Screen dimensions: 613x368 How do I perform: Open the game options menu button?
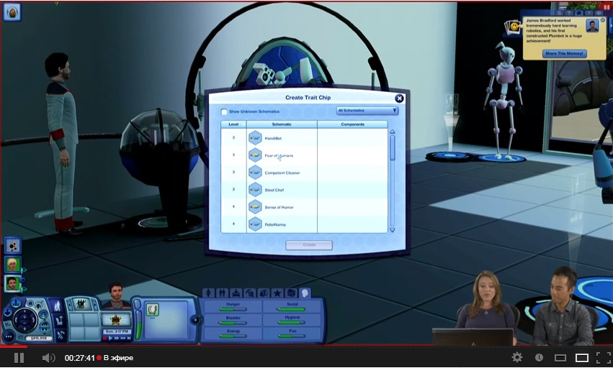tap(9, 336)
